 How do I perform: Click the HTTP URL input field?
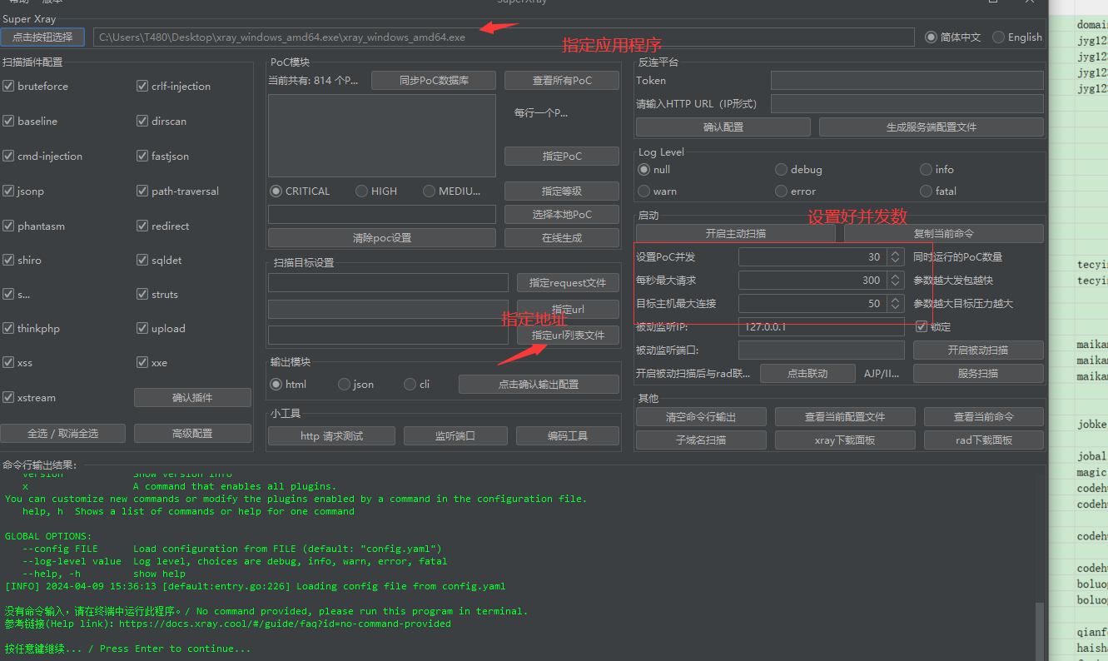(907, 103)
